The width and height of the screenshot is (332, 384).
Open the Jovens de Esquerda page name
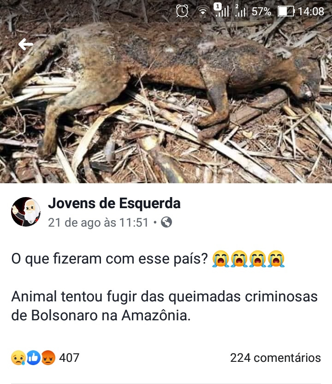point(114,204)
